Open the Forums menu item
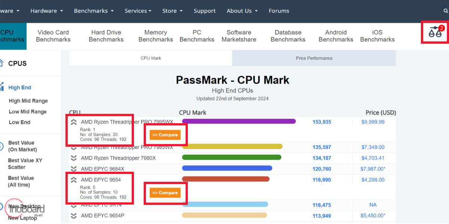Image resolution: width=449 pixels, height=224 pixels. (x=279, y=11)
